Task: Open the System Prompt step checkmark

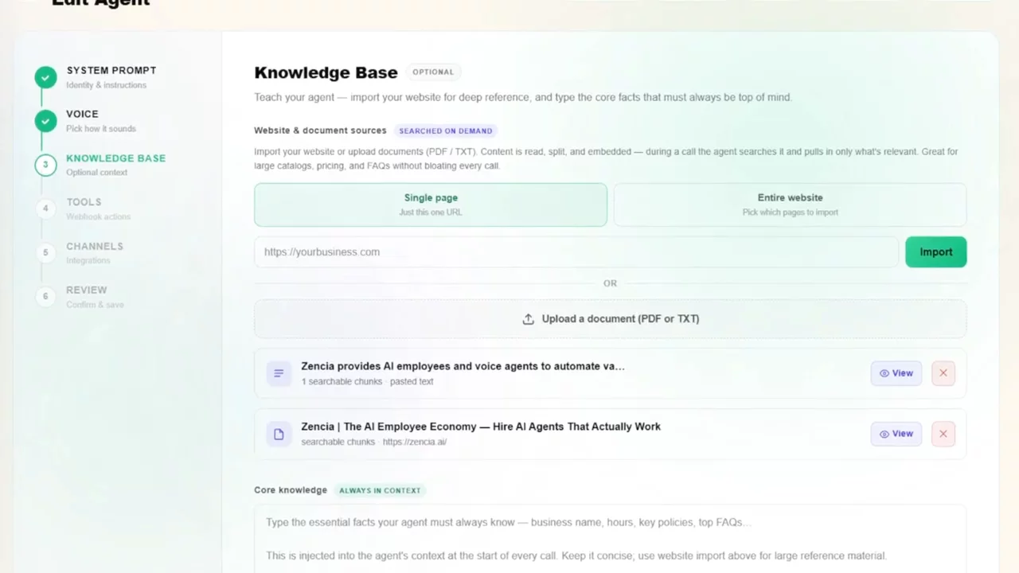Action: coord(45,77)
